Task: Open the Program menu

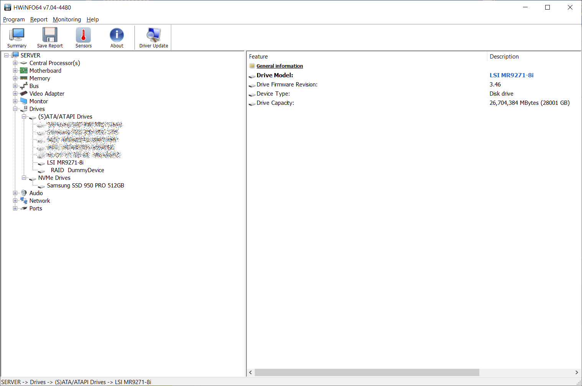Action: [x=14, y=20]
